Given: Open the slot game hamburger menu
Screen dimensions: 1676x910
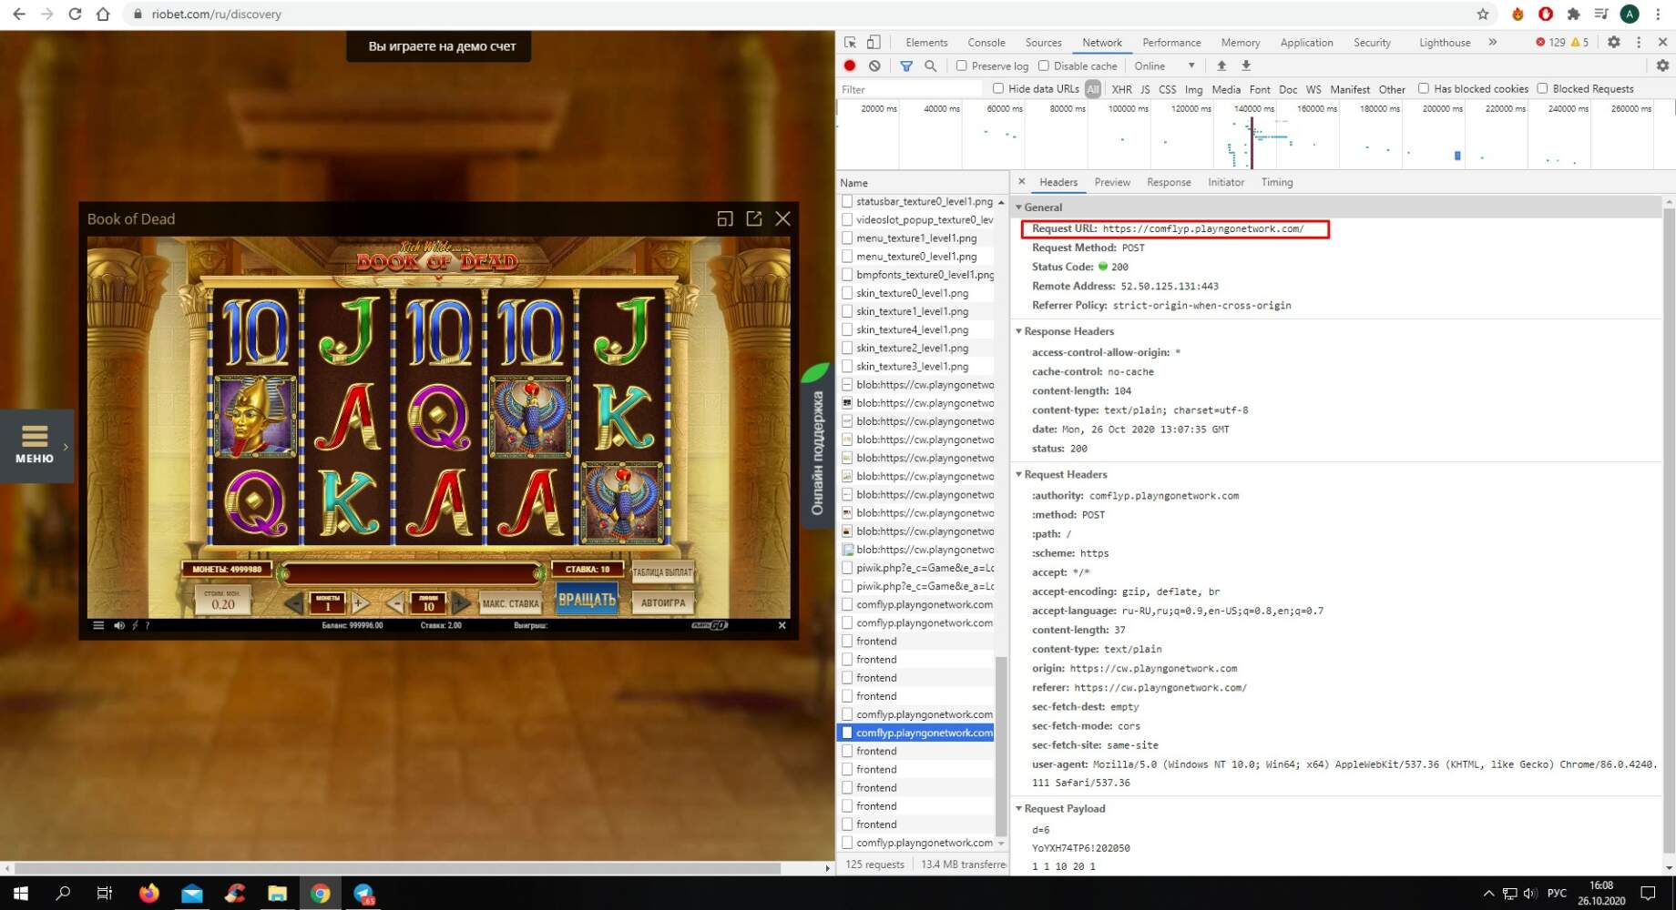Looking at the screenshot, I should pos(98,625).
